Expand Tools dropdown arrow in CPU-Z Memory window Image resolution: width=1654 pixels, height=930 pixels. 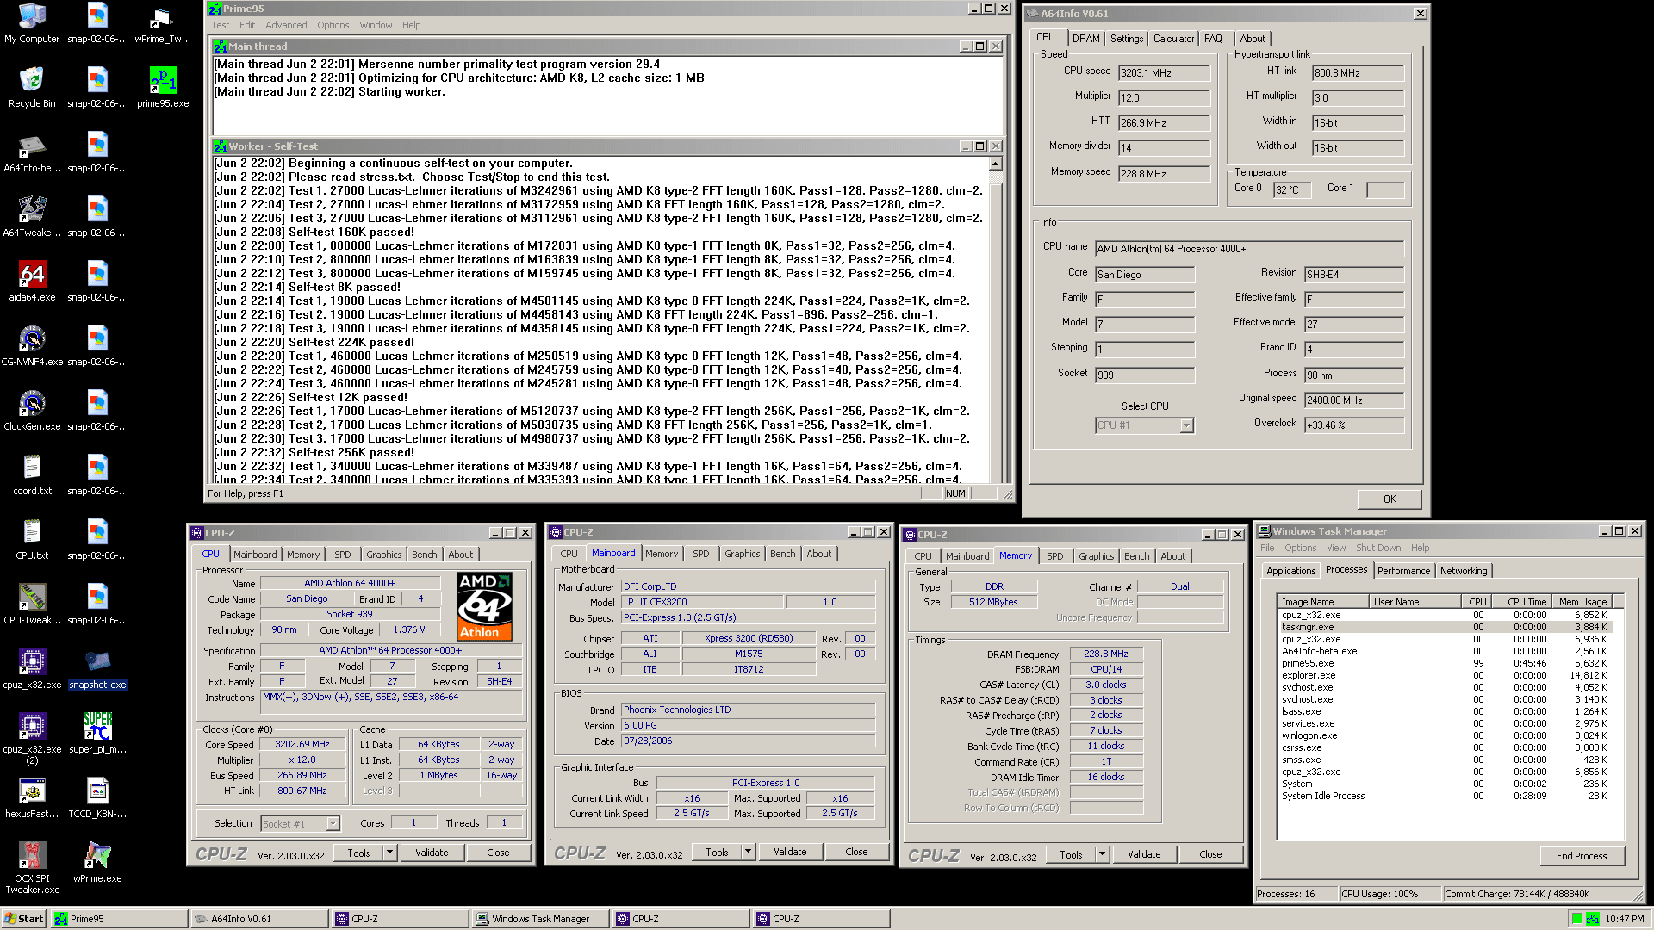pos(1102,854)
